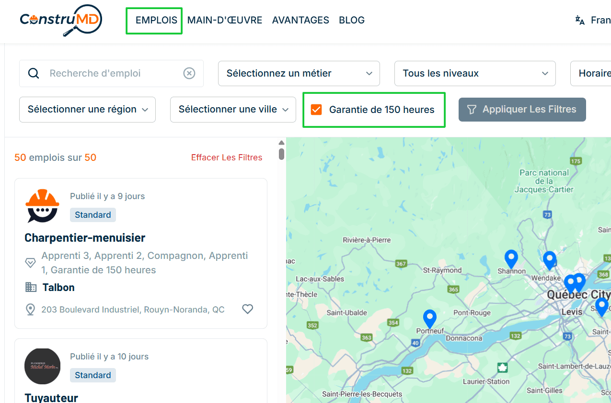Open the Sélectionner une ville dropdown
Viewport: 611px width, 403px height.
tap(232, 109)
